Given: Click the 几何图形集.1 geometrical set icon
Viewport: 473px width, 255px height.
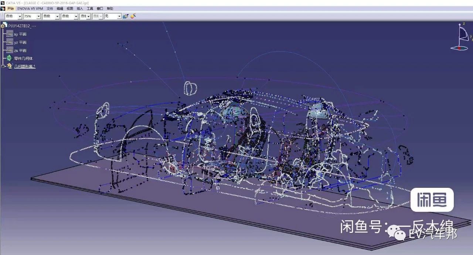Looking at the screenshot, I should click(10, 66).
